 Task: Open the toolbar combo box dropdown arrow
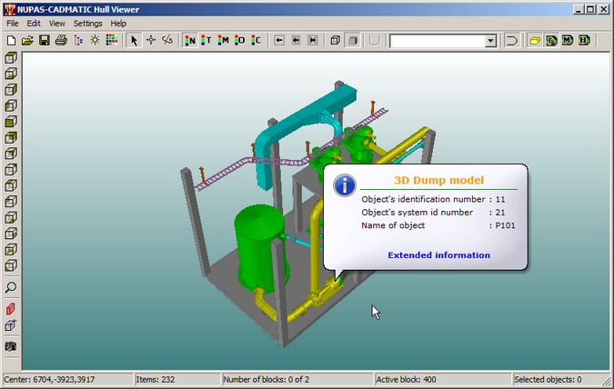[x=490, y=41]
